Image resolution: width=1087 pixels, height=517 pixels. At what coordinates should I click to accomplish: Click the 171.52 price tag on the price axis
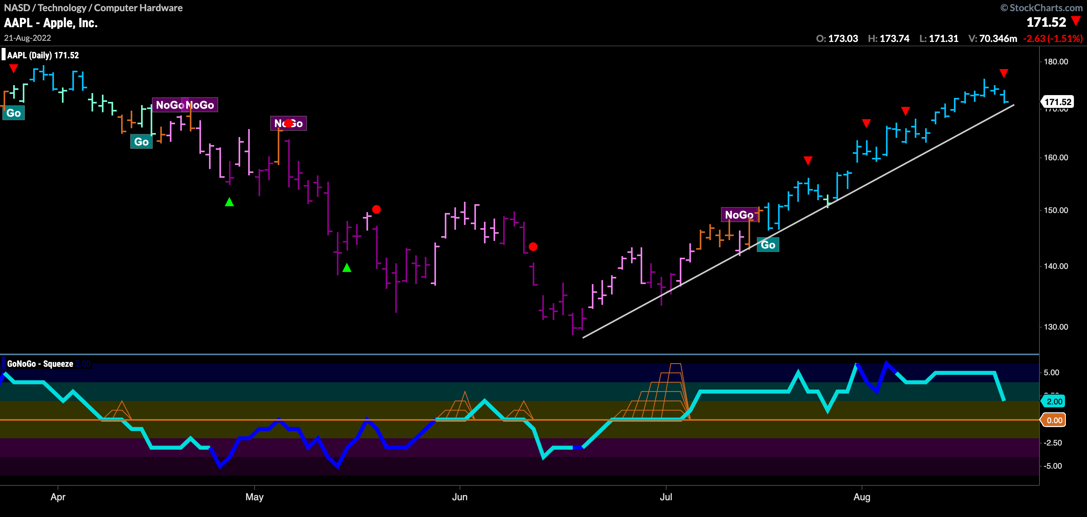1057,102
